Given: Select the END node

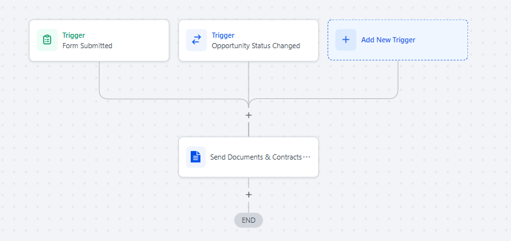Looking at the screenshot, I should pyautogui.click(x=248, y=220).
